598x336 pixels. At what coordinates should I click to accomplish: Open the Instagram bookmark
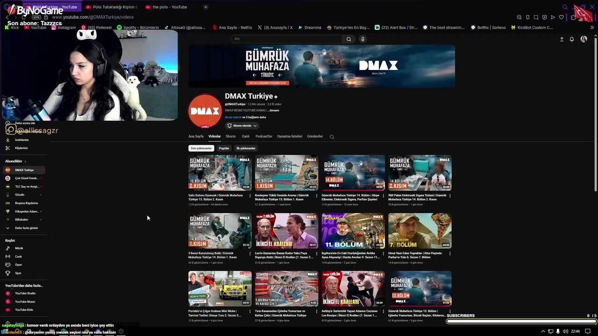(x=64, y=28)
